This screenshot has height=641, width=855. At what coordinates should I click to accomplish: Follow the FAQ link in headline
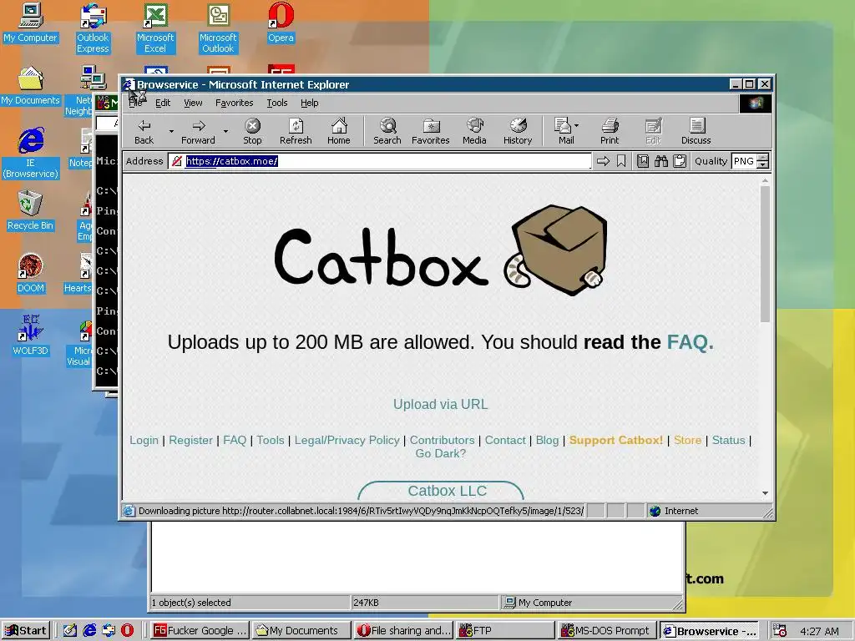[x=690, y=342]
